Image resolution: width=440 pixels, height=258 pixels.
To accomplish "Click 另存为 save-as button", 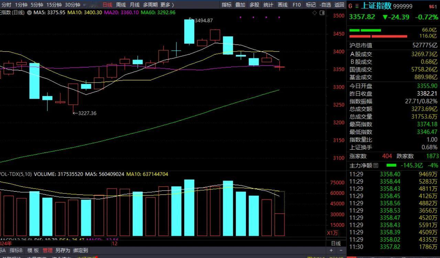I will point(63,250).
